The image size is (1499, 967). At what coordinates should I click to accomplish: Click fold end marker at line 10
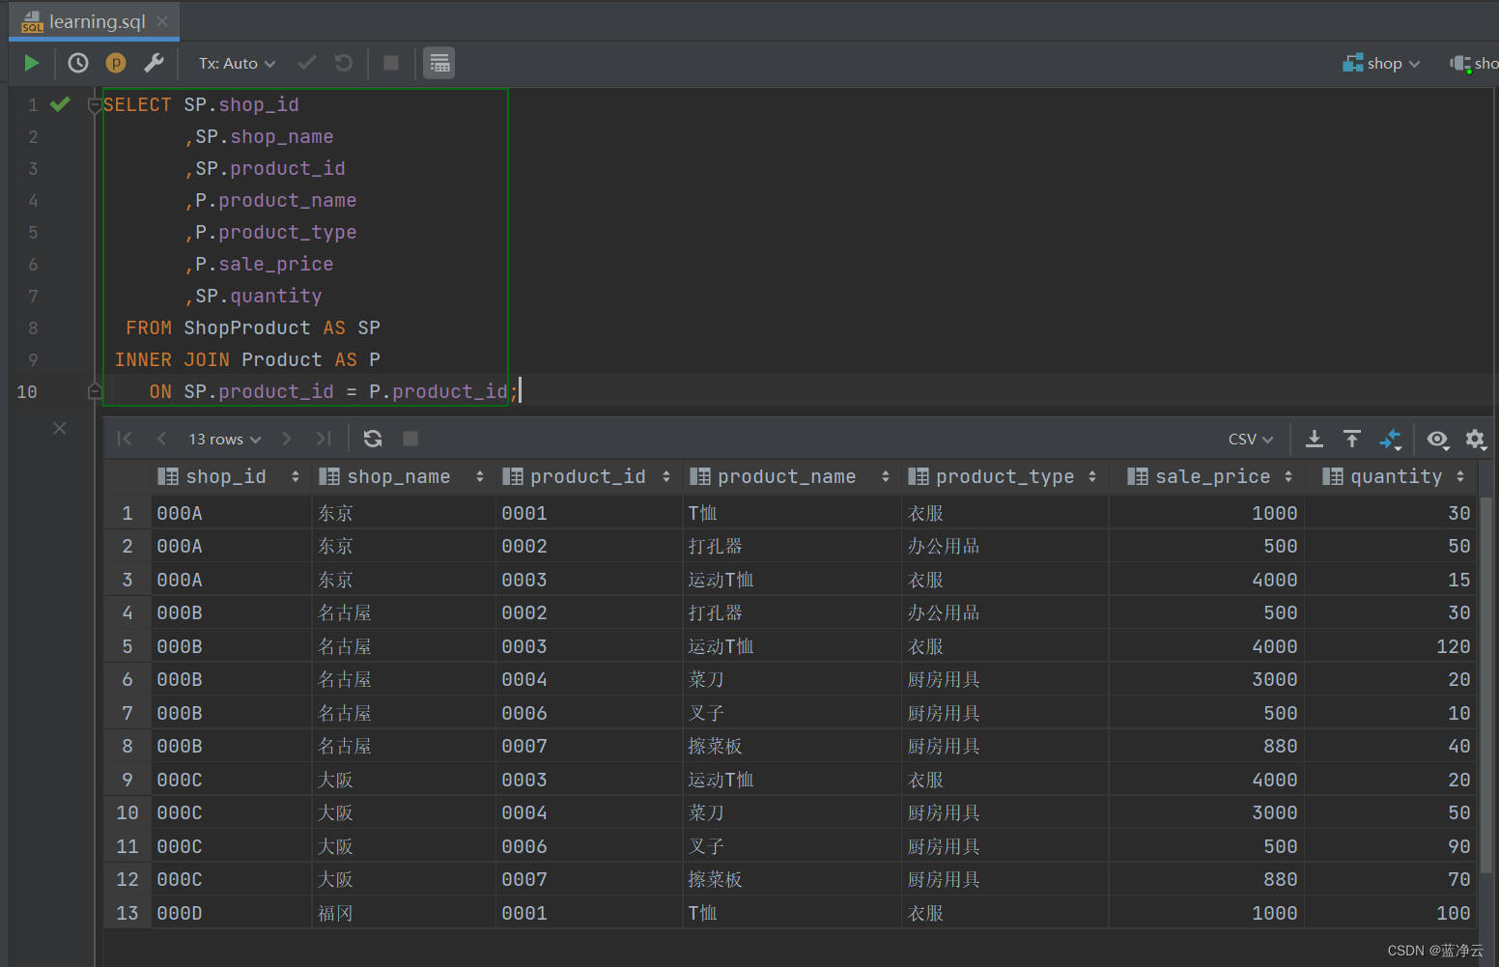point(95,391)
